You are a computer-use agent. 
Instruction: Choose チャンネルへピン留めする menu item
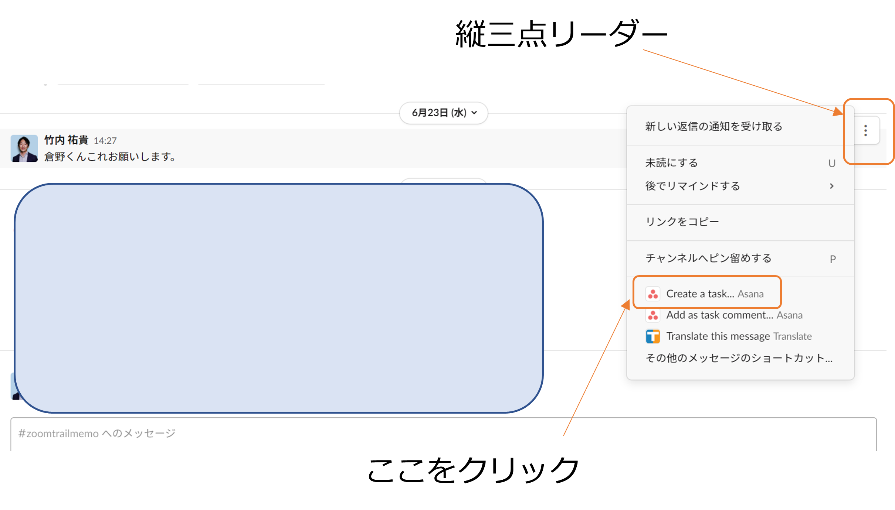click(x=740, y=258)
